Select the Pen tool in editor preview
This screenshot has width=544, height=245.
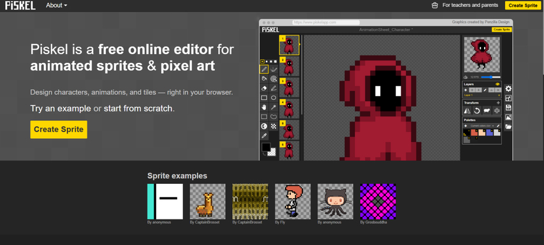click(264, 69)
